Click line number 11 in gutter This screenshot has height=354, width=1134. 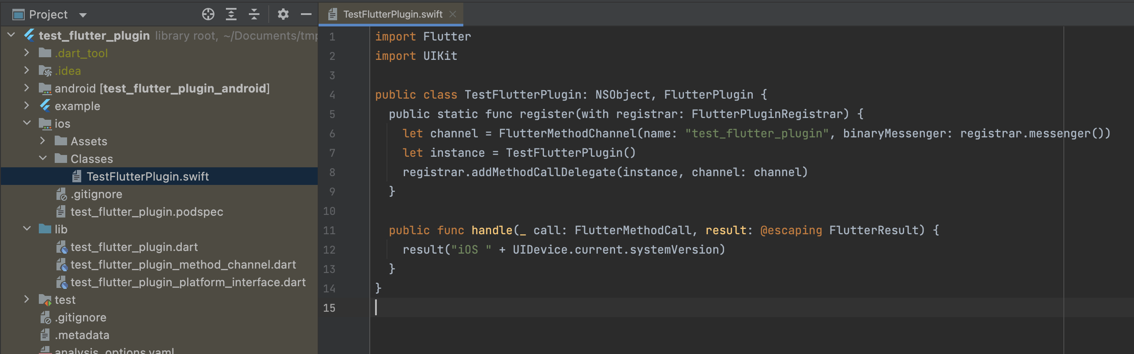point(329,230)
